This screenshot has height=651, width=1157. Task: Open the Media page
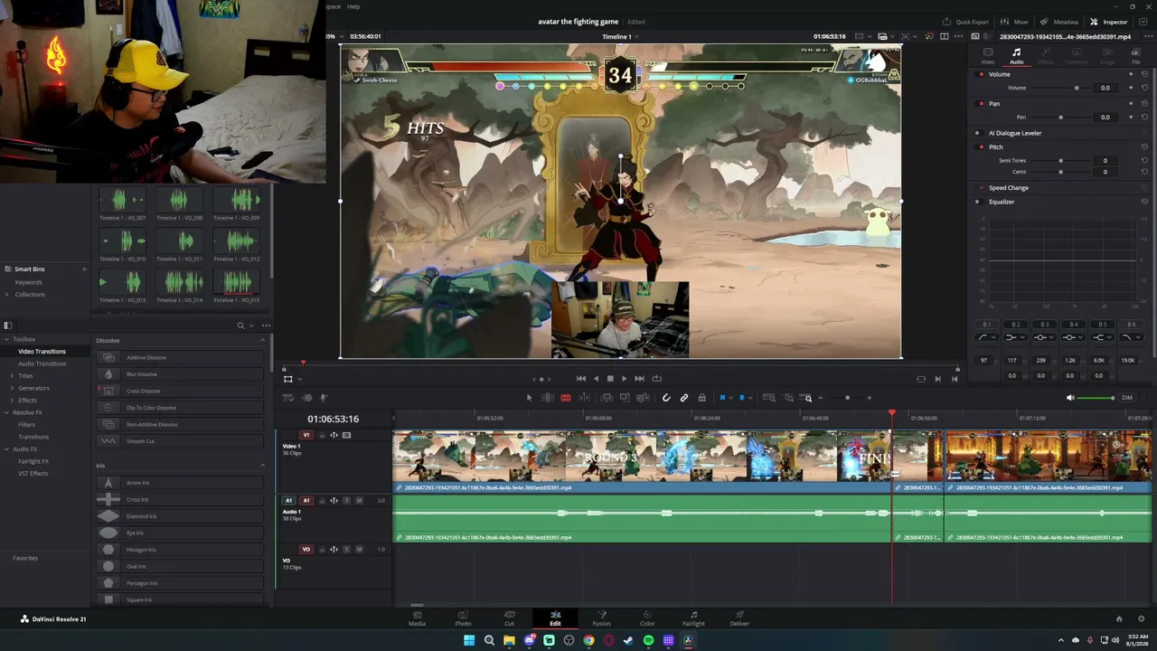point(417,618)
